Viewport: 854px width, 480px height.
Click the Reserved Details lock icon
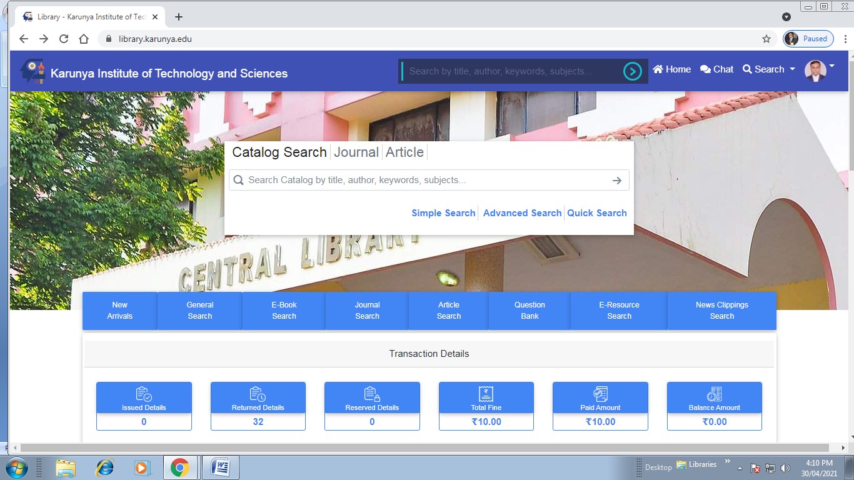pos(372,394)
